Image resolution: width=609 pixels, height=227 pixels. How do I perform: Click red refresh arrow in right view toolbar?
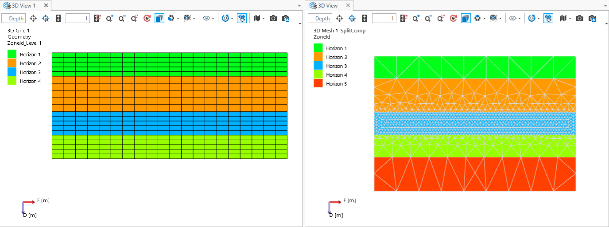(453, 18)
